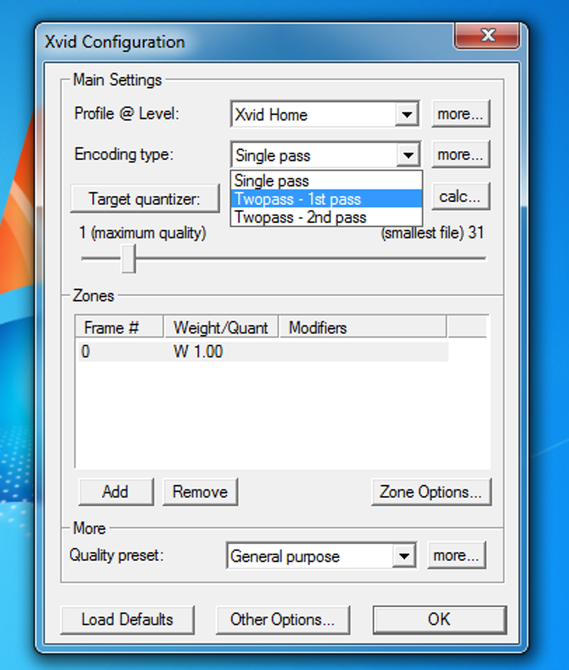Open more options beside Quality preset

pyautogui.click(x=457, y=555)
